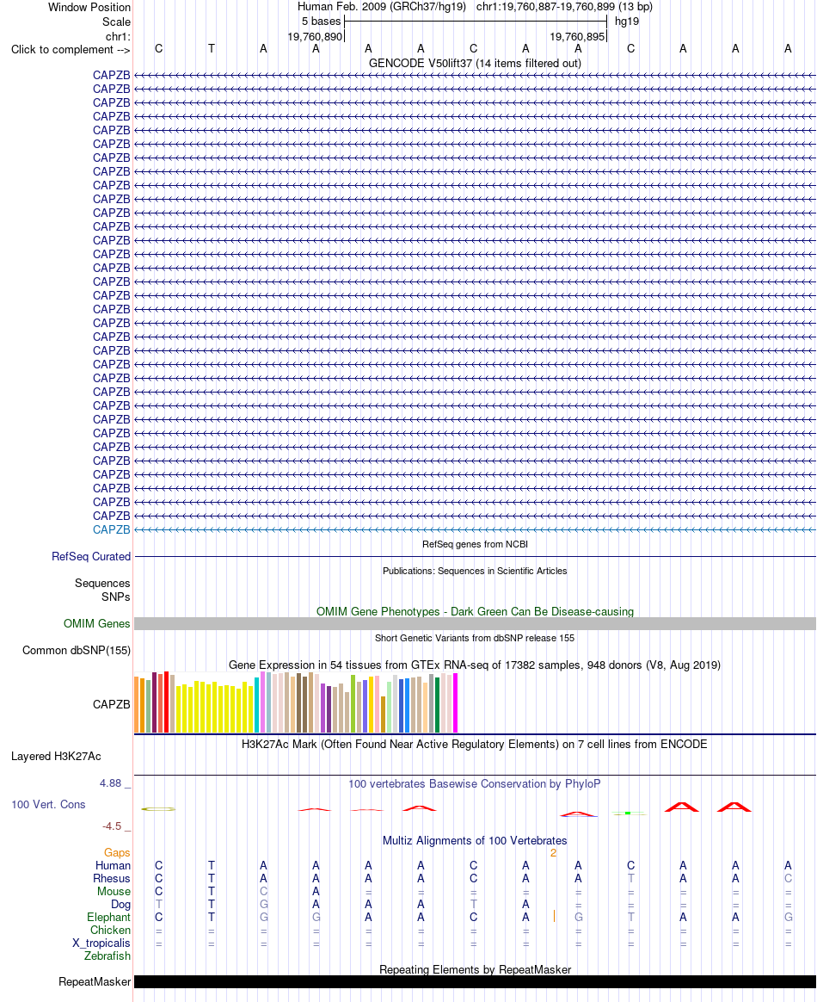
Task: Click 'Click to complement -->' to flip bases
Action: [x=71, y=50]
